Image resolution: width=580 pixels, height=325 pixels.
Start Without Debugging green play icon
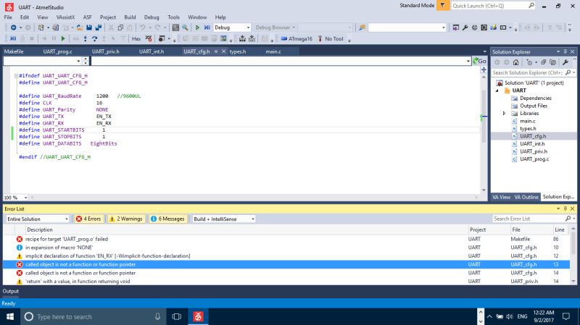(197, 28)
